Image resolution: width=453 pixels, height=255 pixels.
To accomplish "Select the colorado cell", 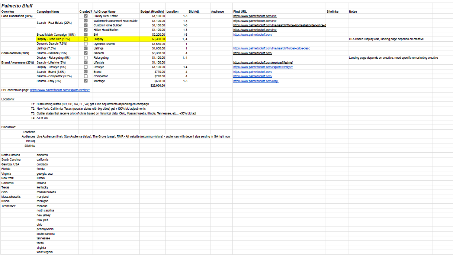I will coord(57,164).
